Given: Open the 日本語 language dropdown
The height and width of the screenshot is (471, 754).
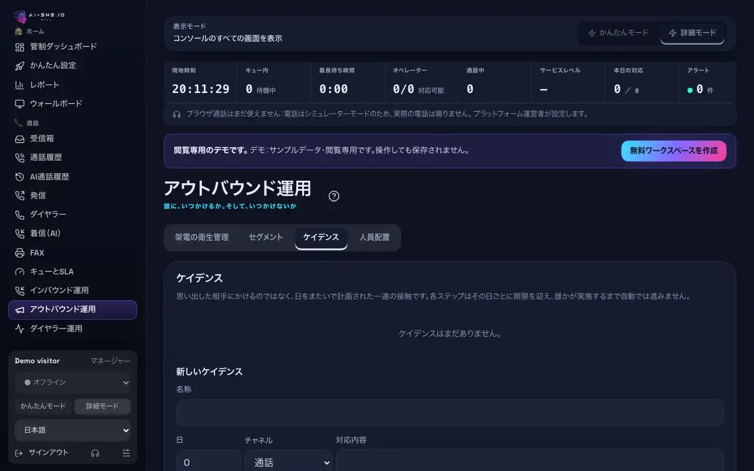Looking at the screenshot, I should (x=72, y=430).
